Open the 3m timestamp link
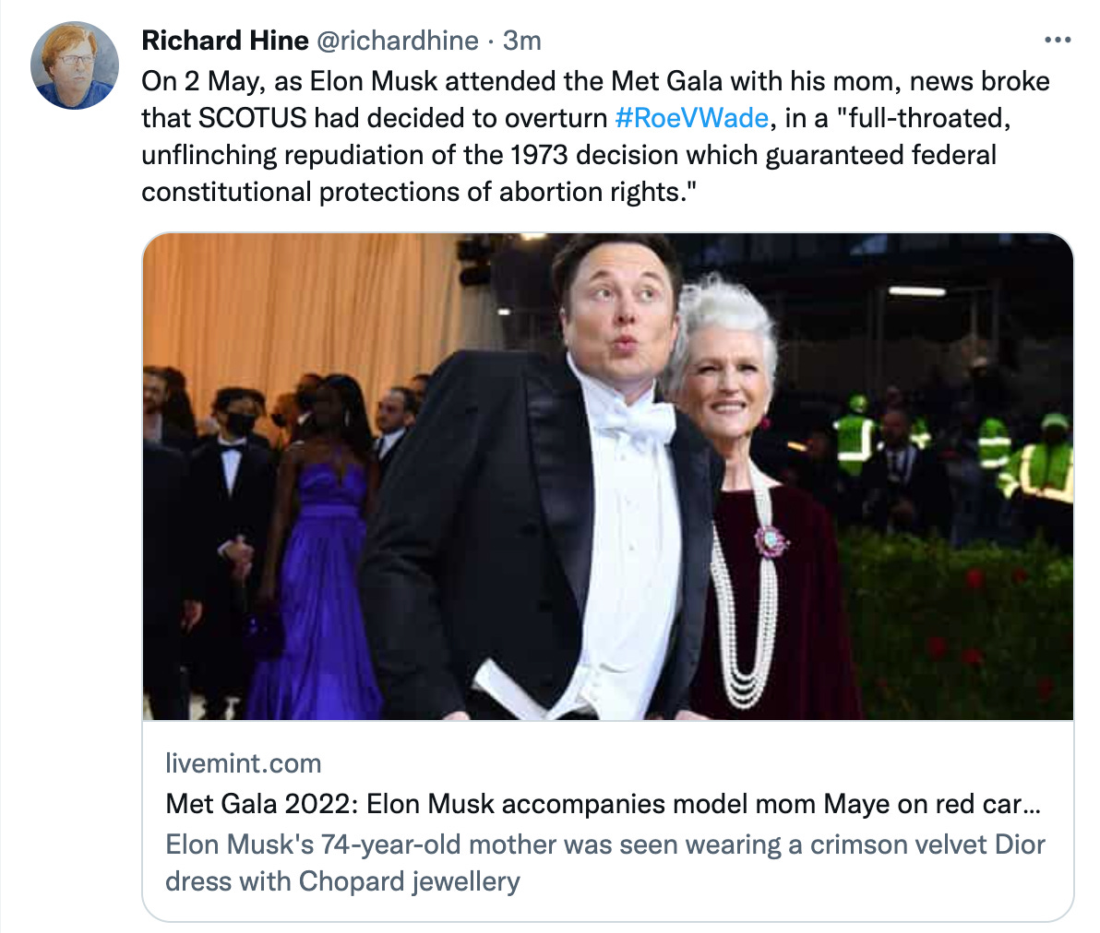 pos(522,41)
